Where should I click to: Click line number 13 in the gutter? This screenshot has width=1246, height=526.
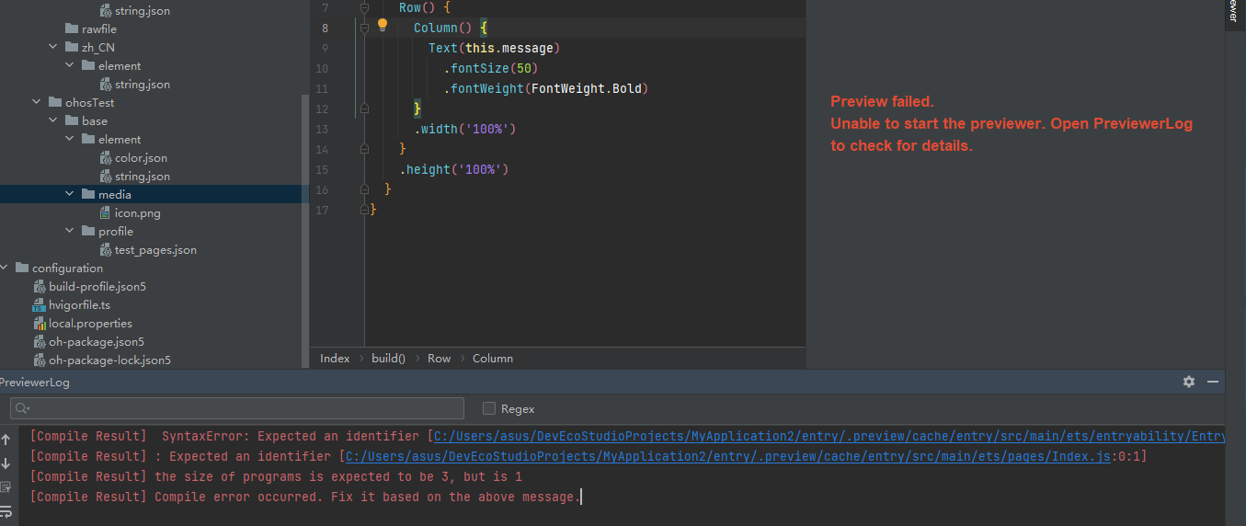pos(321,129)
